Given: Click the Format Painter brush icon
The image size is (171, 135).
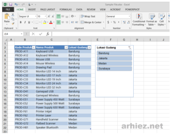Looking at the screenshot, I should pyautogui.click(x=13, y=23).
